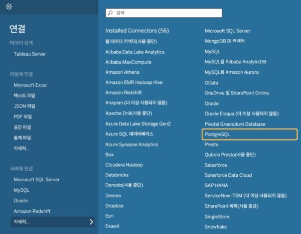Image resolution: width=301 pixels, height=234 pixels.
Task: Select Snowflake connector
Action: pos(216,227)
